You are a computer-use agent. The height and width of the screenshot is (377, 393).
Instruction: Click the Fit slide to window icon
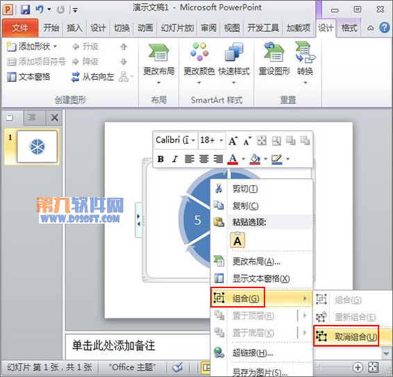tap(373, 367)
